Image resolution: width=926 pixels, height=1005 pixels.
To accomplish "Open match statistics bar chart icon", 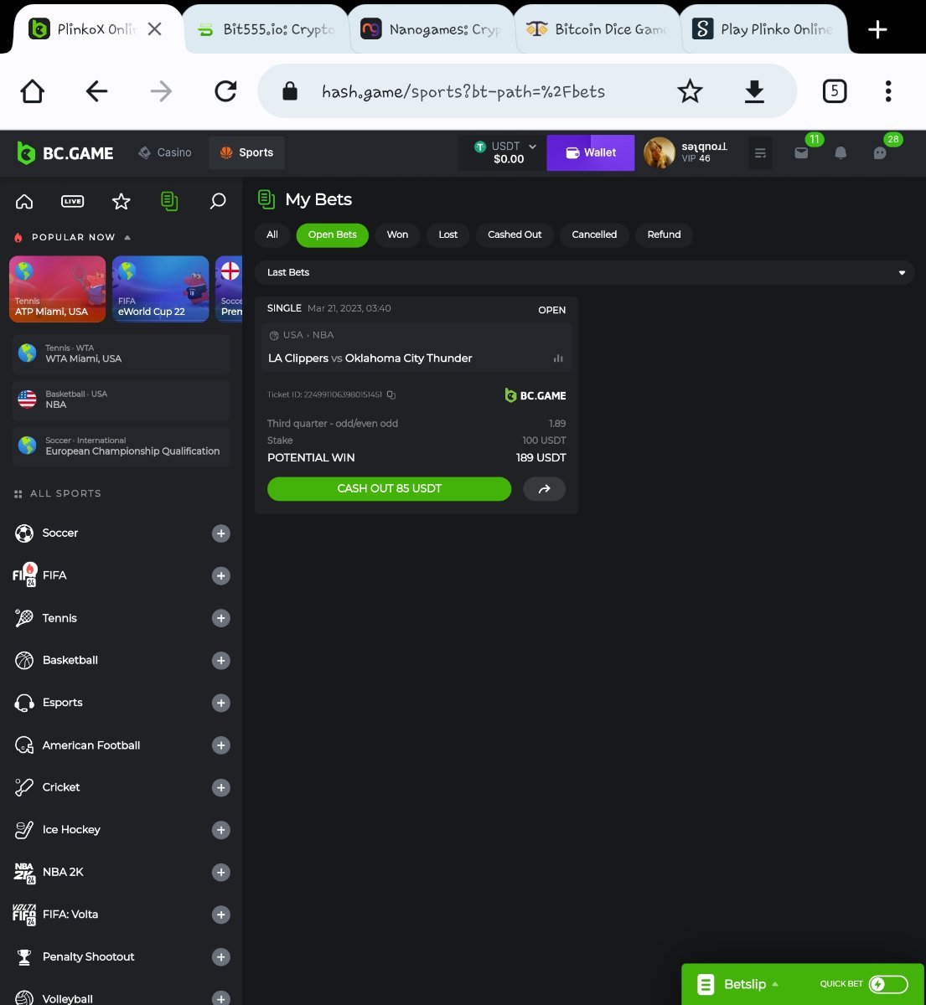I will tap(558, 358).
